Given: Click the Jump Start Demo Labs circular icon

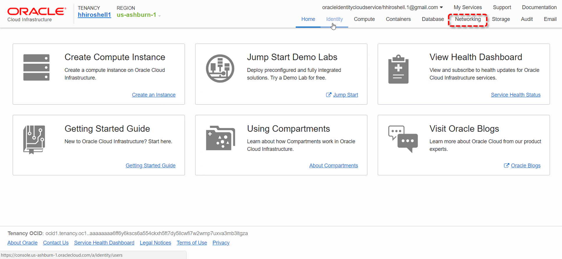Looking at the screenshot, I should click(x=220, y=69).
